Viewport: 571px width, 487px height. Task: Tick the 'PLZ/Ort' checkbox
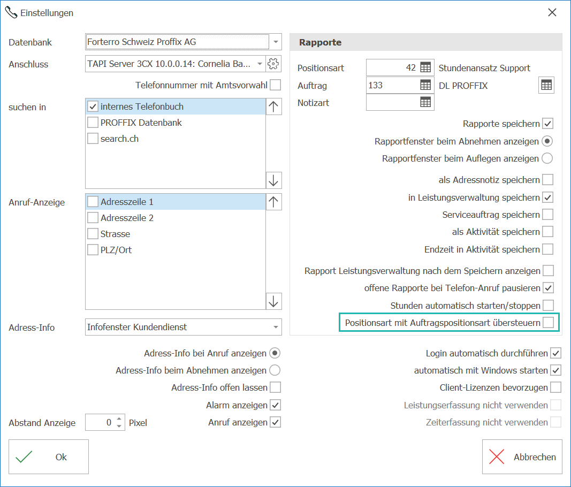coord(93,250)
